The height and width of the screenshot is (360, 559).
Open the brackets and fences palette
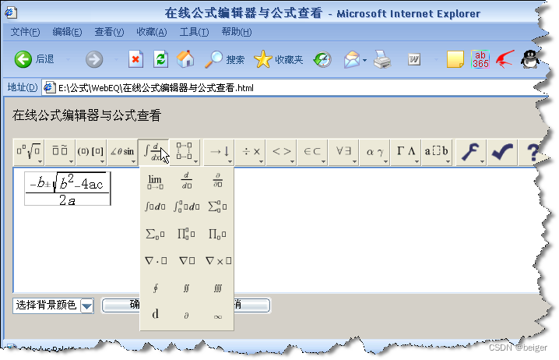(x=90, y=152)
